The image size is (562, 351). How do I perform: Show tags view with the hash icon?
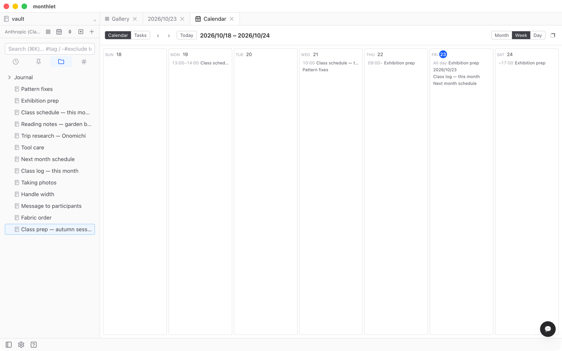pyautogui.click(x=84, y=62)
